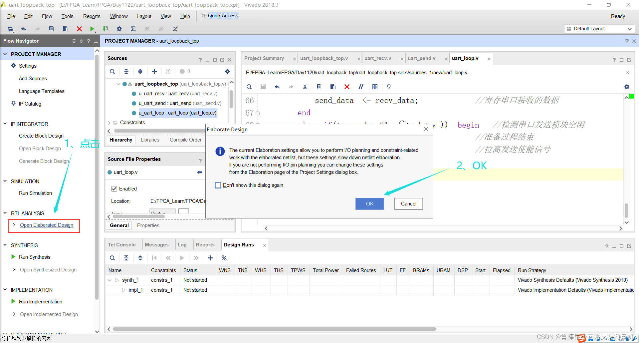Switch to Libraries tab in Sources
The image size is (639, 343).
pos(150,140)
